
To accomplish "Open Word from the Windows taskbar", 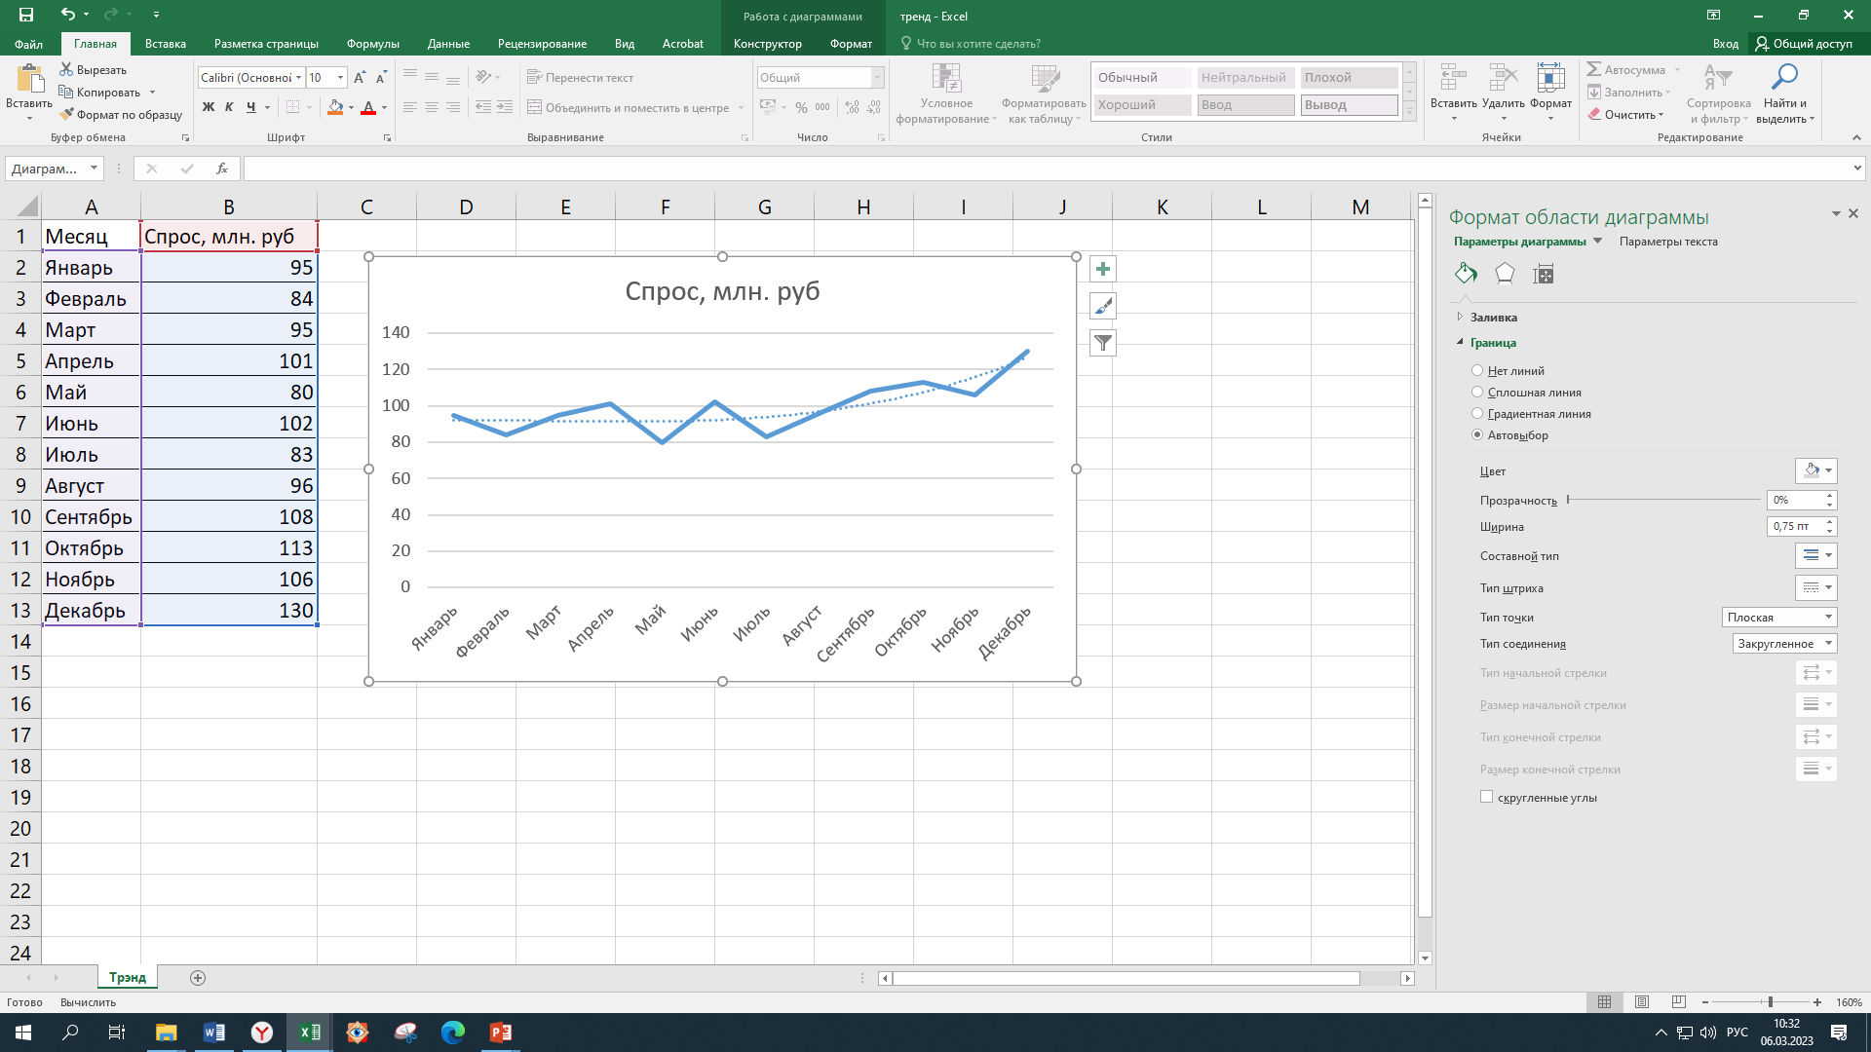I will [x=213, y=1033].
